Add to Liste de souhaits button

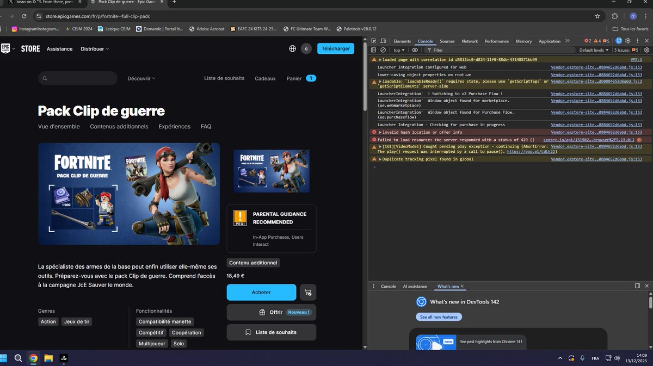tap(271, 332)
